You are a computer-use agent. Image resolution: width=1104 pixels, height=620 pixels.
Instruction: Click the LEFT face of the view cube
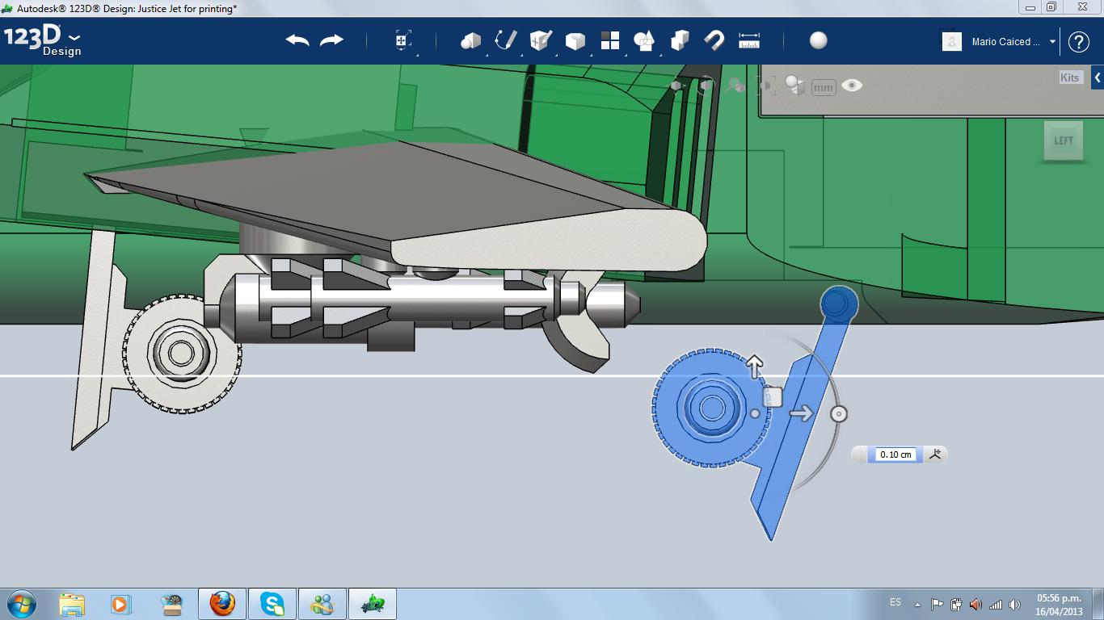(x=1064, y=141)
